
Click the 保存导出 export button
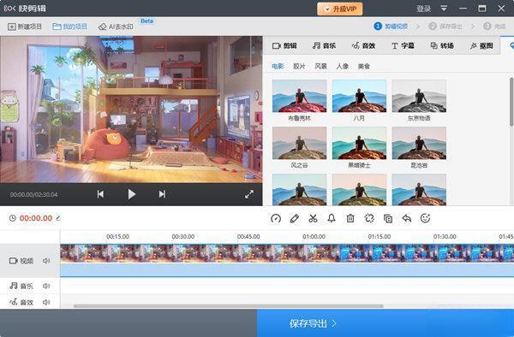(x=385, y=323)
